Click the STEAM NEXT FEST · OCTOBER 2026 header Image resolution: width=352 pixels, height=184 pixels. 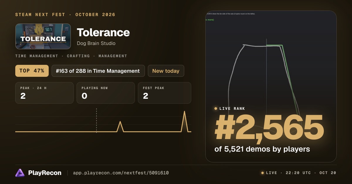(x=65, y=15)
